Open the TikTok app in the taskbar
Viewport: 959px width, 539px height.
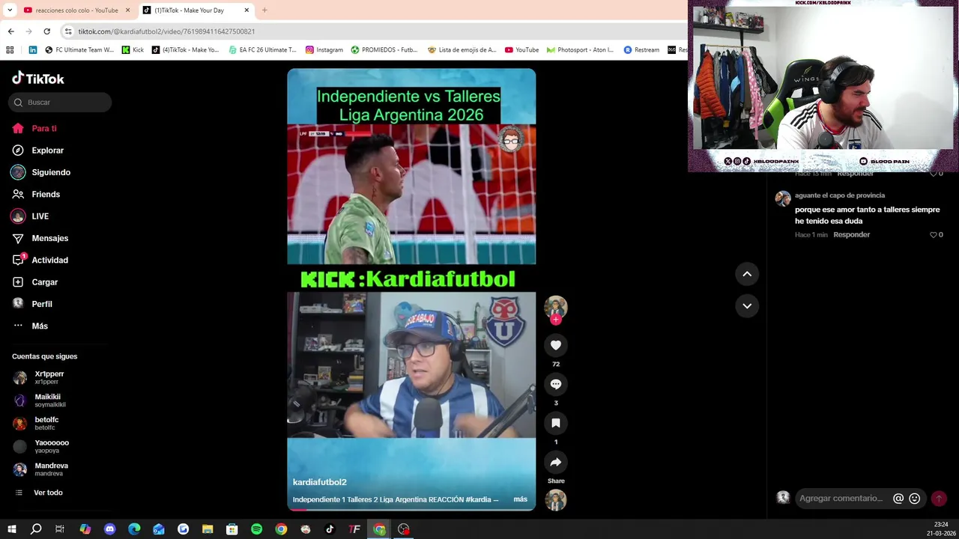[x=330, y=529]
